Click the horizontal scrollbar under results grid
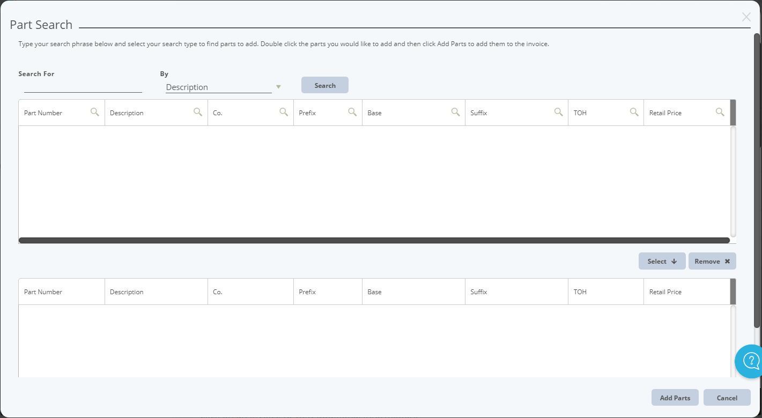Viewport: 762px width, 418px height. coord(374,238)
